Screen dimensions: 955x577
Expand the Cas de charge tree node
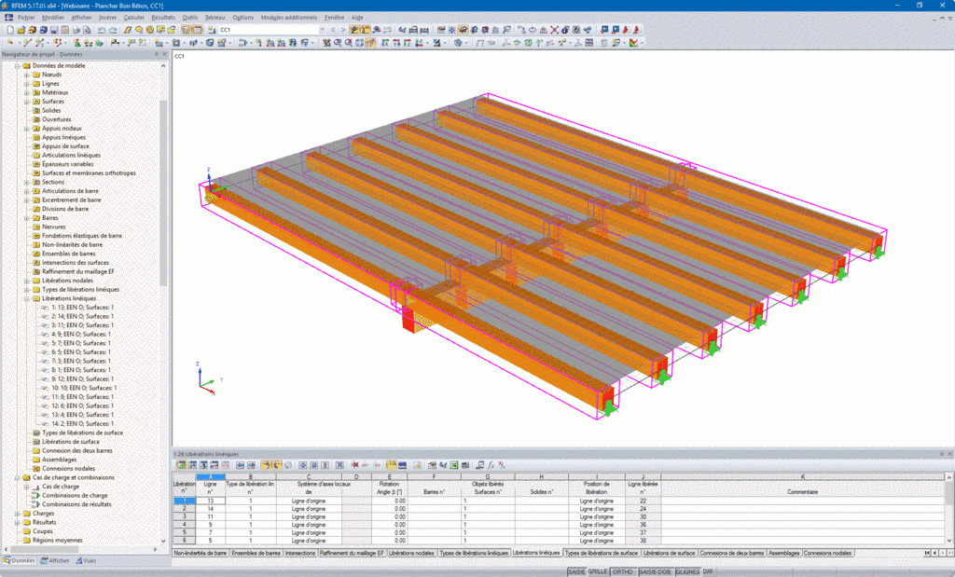pos(27,487)
